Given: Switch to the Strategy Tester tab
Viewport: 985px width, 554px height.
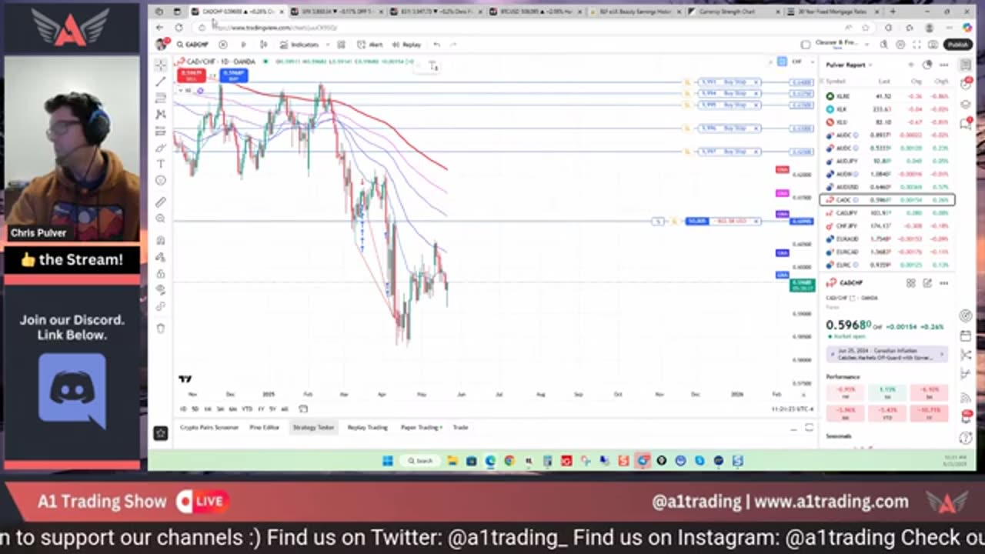Looking at the screenshot, I should click(x=313, y=427).
